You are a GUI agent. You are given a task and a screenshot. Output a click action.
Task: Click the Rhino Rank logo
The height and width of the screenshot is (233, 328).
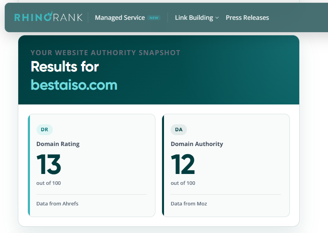[49, 17]
